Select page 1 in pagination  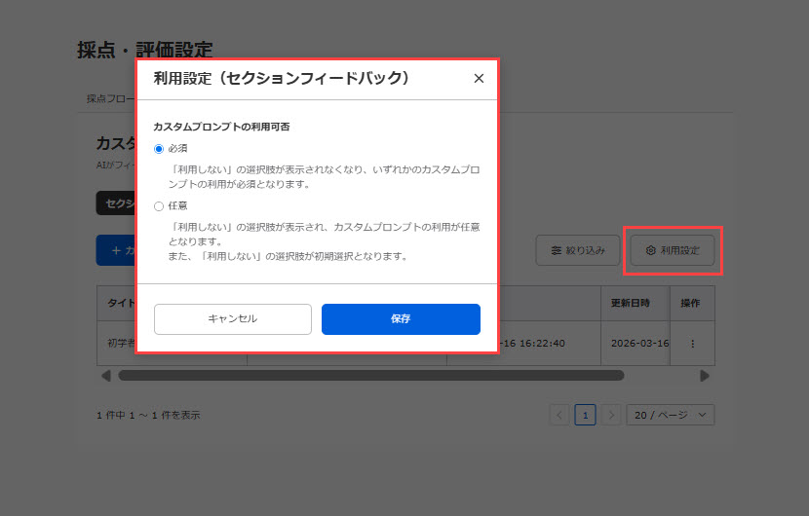(x=585, y=415)
